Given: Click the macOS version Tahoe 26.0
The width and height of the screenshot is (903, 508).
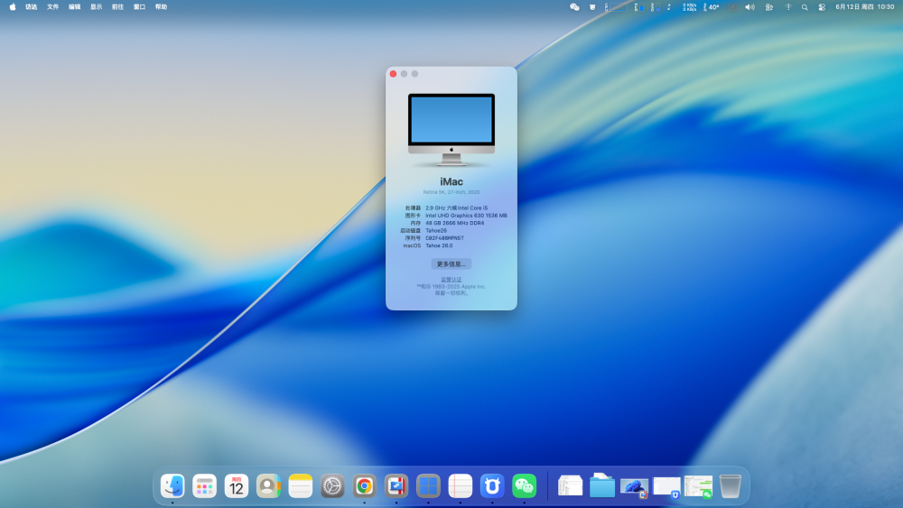Looking at the screenshot, I should click(x=439, y=245).
